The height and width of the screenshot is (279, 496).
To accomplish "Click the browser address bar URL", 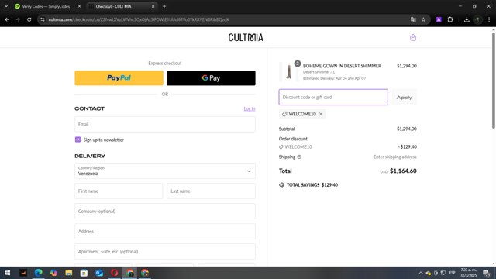I will tap(139, 19).
